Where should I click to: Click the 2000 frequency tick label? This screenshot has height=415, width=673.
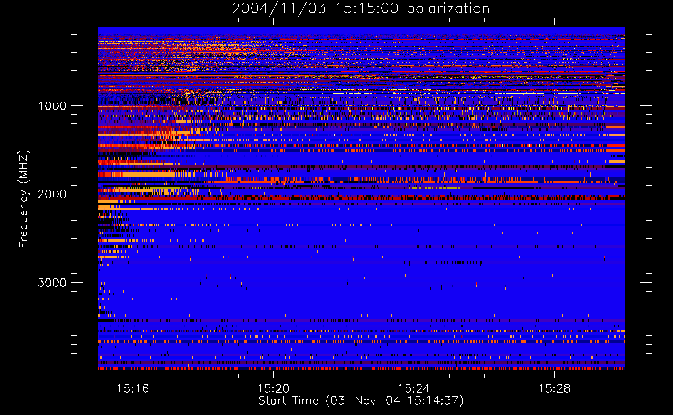tap(52, 194)
